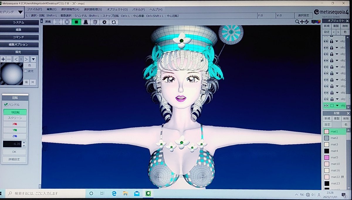Click the circular arrows reset-view icon
Image resolution: width=352 pixels, height=200 pixels.
coord(114,22)
